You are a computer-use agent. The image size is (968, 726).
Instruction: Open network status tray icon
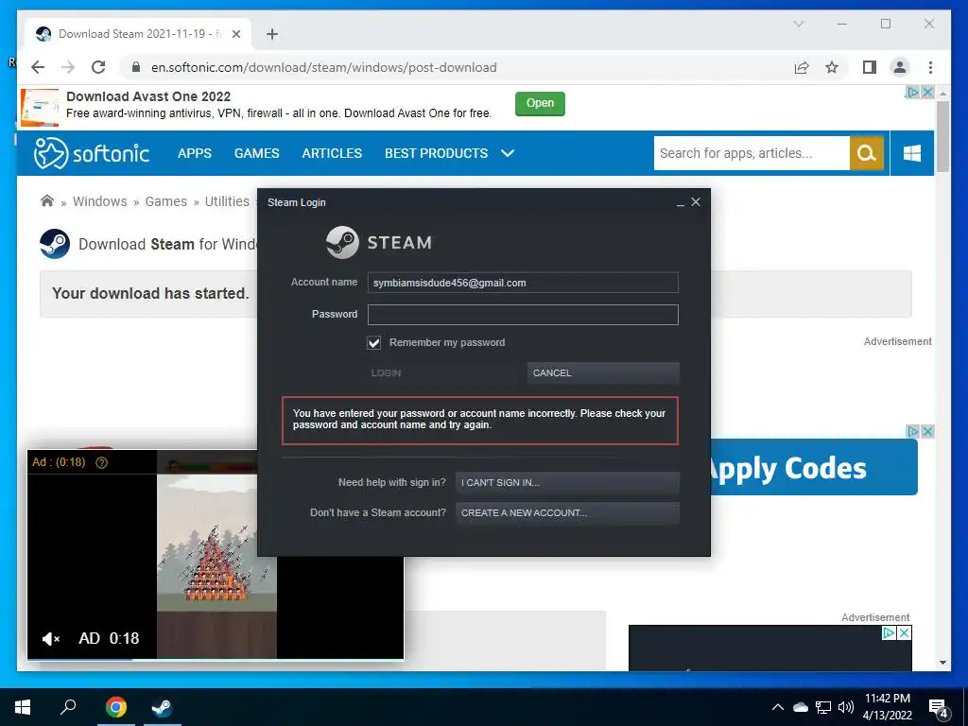click(x=823, y=707)
